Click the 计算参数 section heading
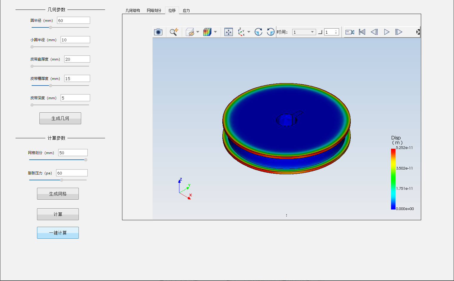Viewport: 454px width, 281px height. click(x=56, y=138)
